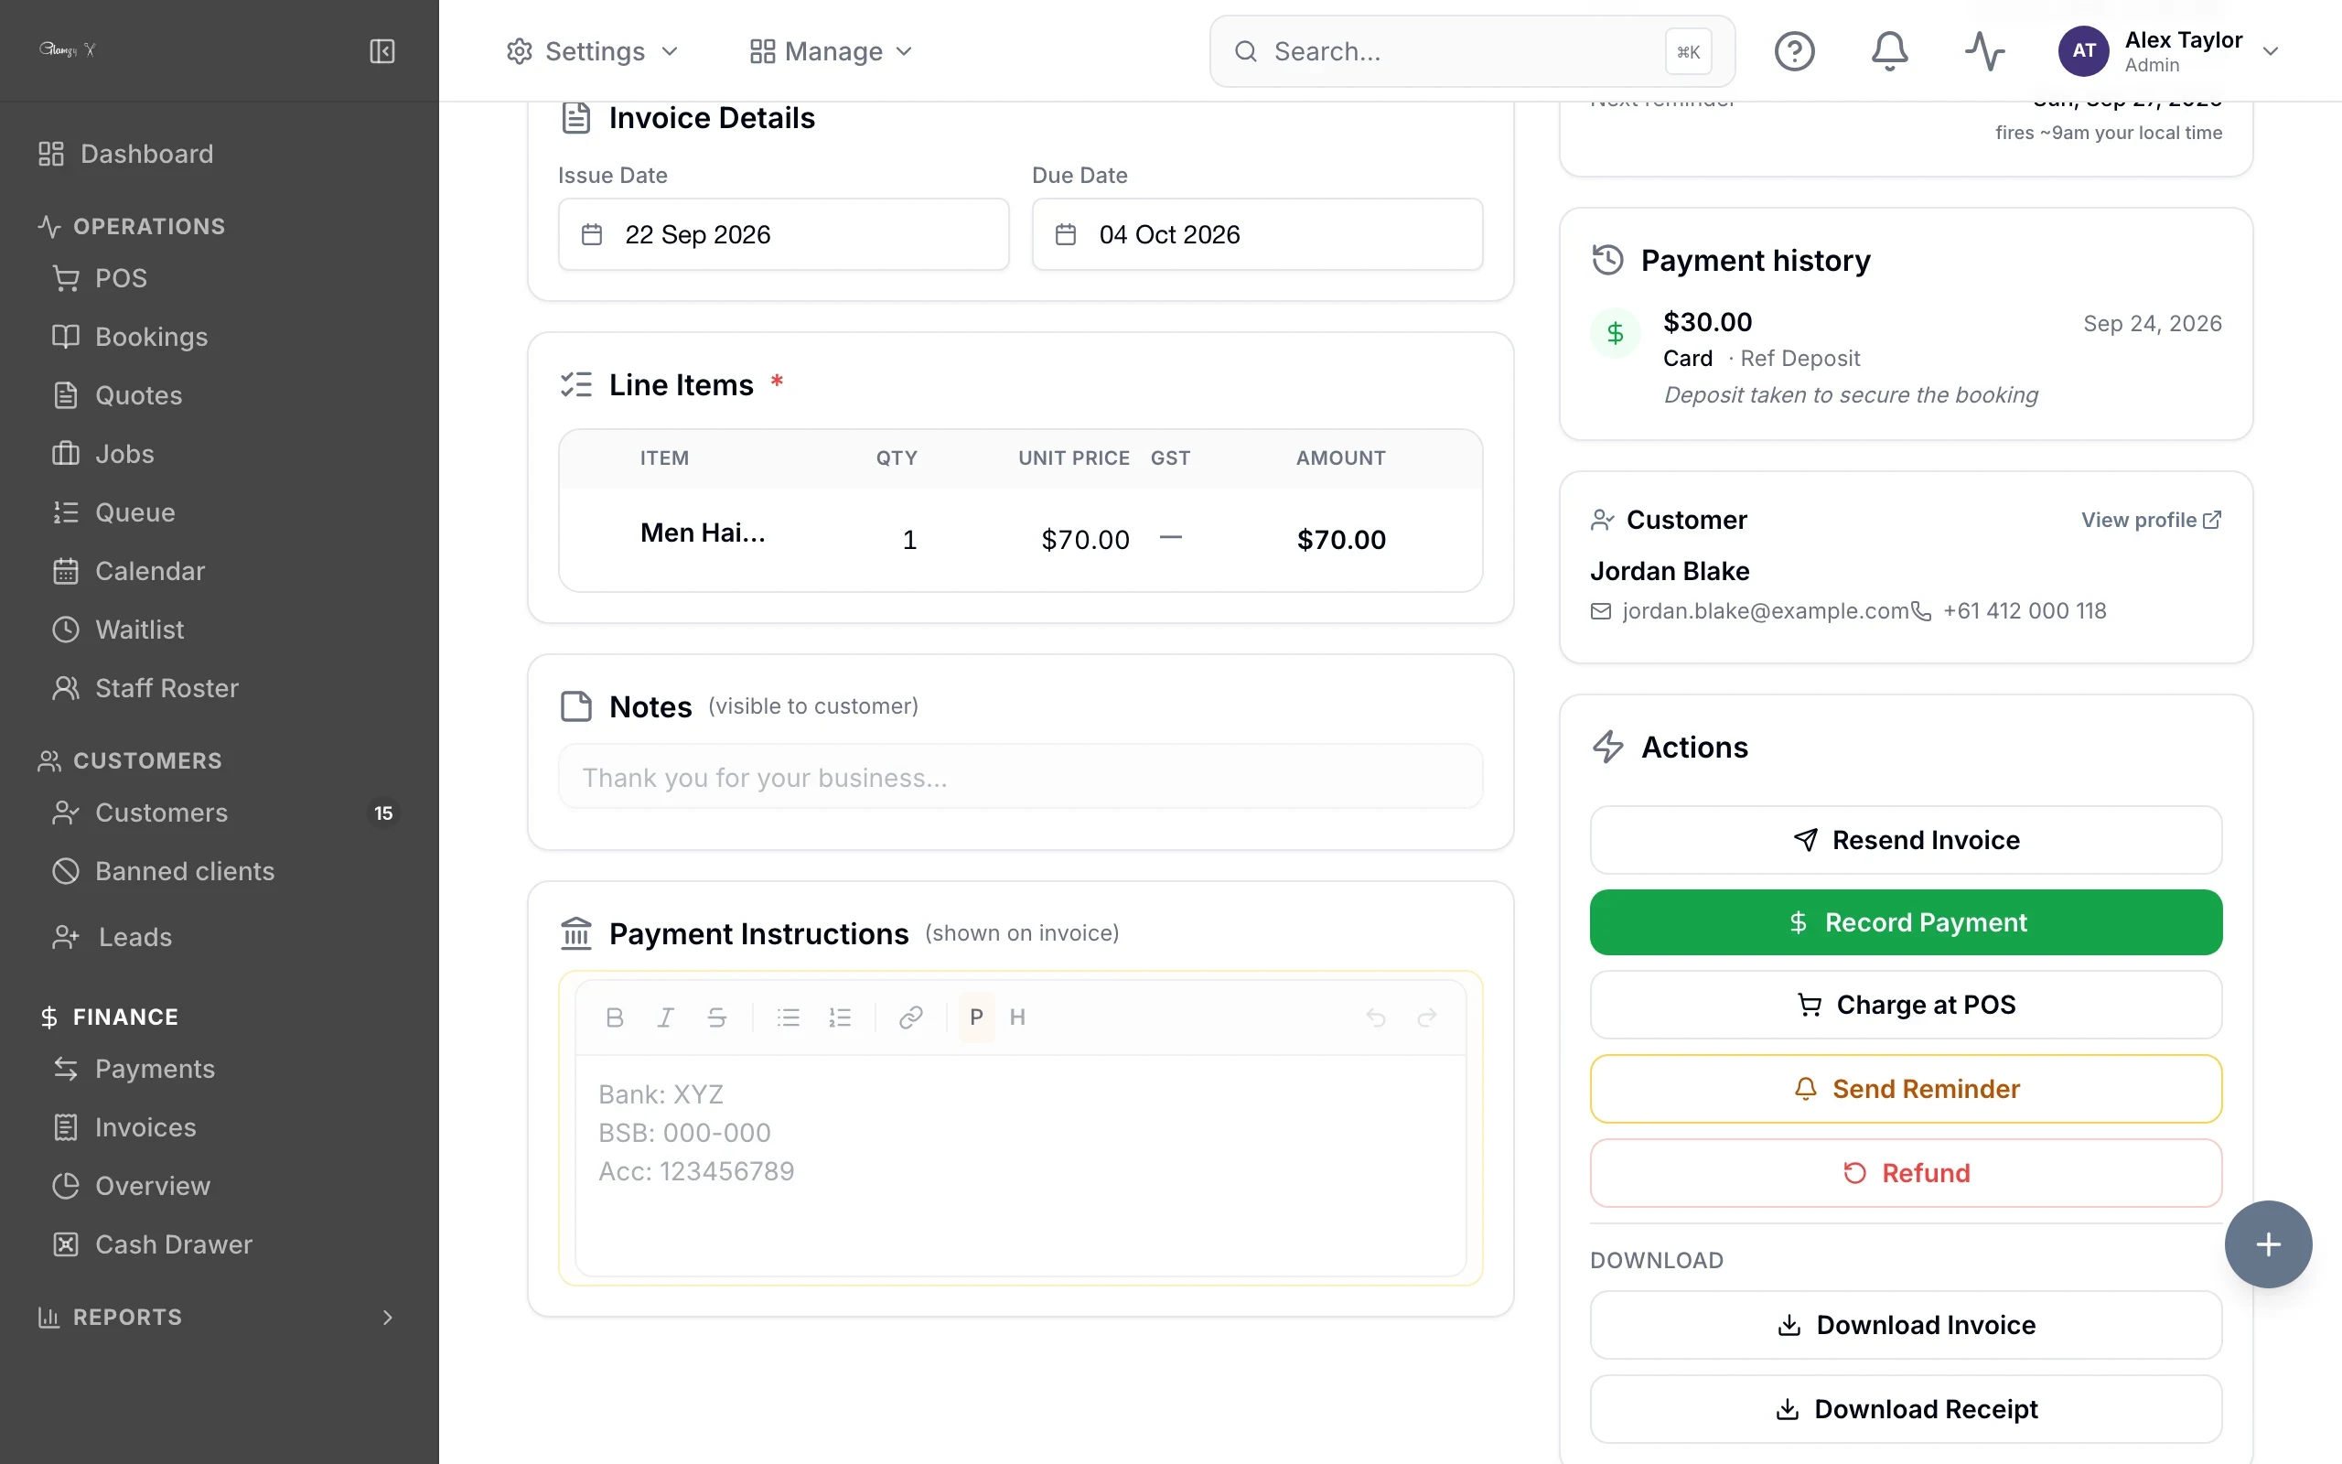Screen dimensions: 2342x1464
Task: Toggle italic formatting in editor
Action: point(666,1017)
